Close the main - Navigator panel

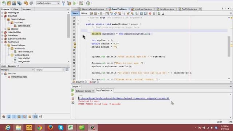click(18, 66)
